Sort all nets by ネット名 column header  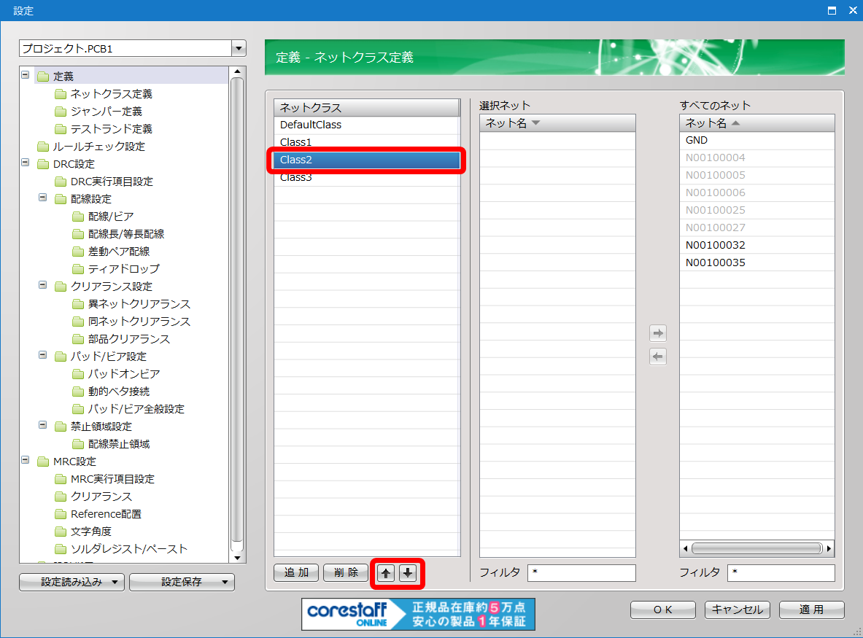(x=756, y=123)
